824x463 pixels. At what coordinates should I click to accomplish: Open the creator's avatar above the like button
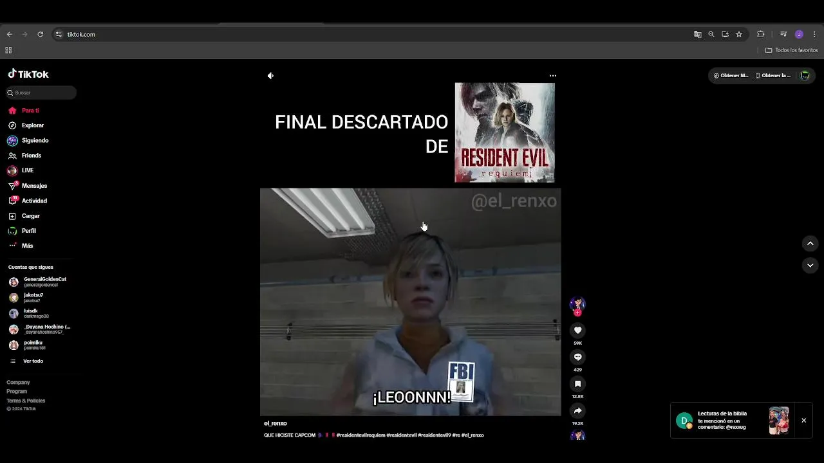pos(577,304)
